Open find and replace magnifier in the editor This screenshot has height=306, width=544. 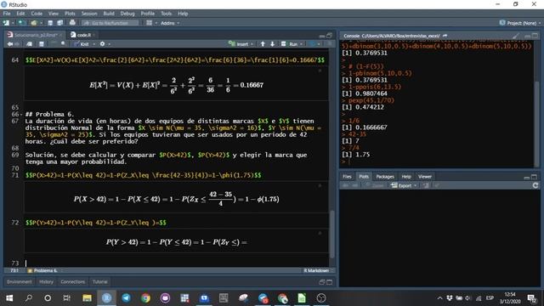tap(63, 43)
